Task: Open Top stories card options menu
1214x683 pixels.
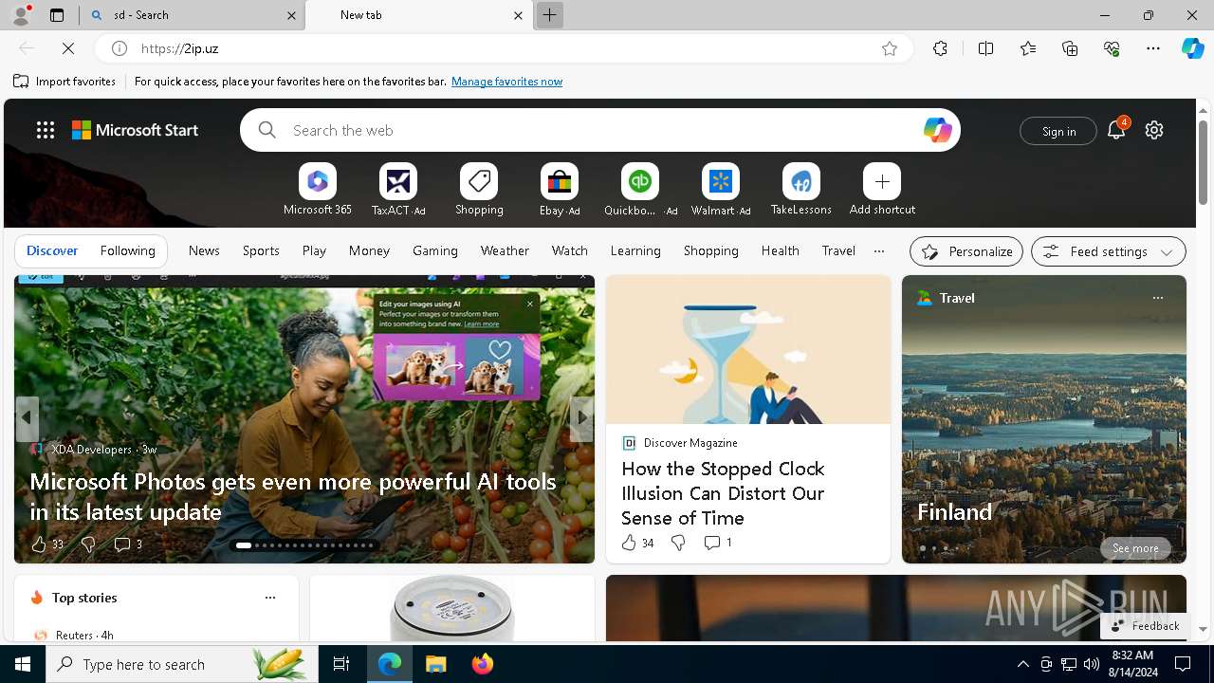Action: point(270,598)
